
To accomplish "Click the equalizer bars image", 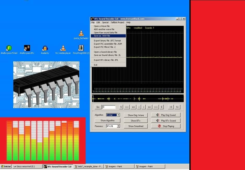I will pos(43,141).
